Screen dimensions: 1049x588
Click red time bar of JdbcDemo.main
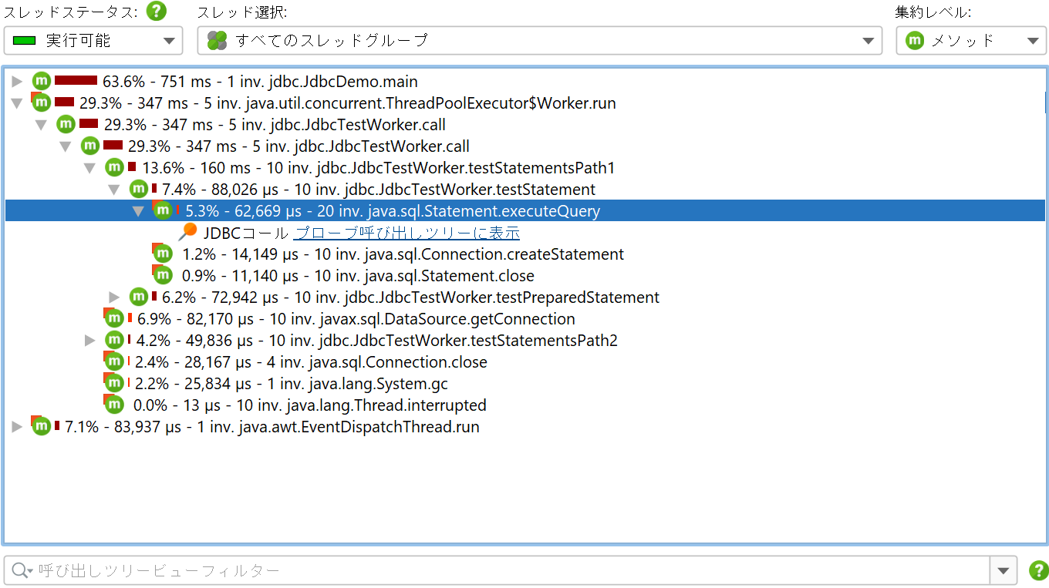76,80
